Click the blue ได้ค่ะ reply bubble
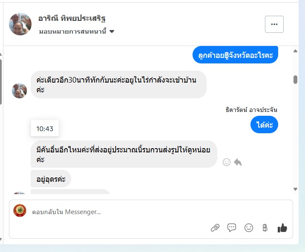This screenshot has width=305, height=252. 264,125
